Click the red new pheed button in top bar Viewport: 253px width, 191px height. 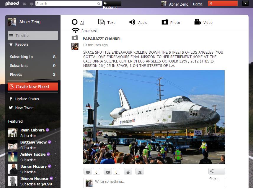223,3
